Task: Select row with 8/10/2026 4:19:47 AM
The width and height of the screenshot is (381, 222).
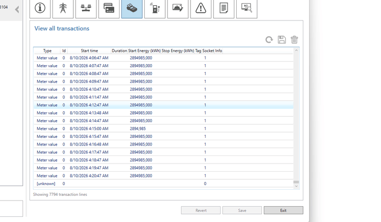Action: (x=163, y=168)
